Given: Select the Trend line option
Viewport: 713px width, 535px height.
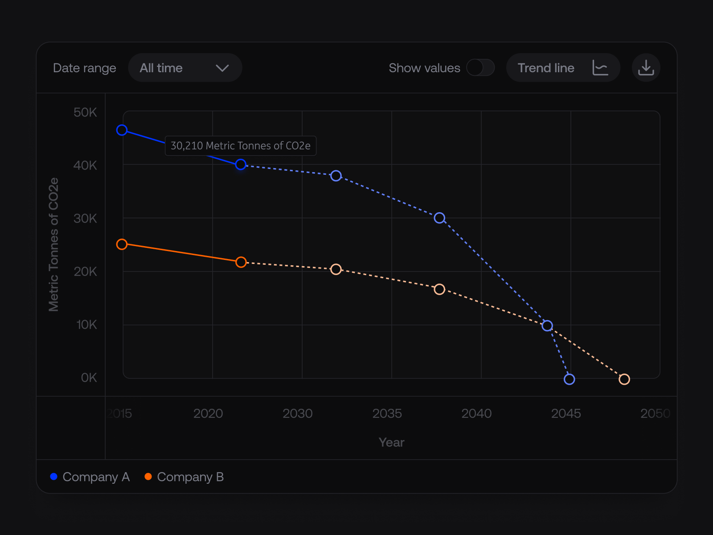Looking at the screenshot, I should 563,68.
